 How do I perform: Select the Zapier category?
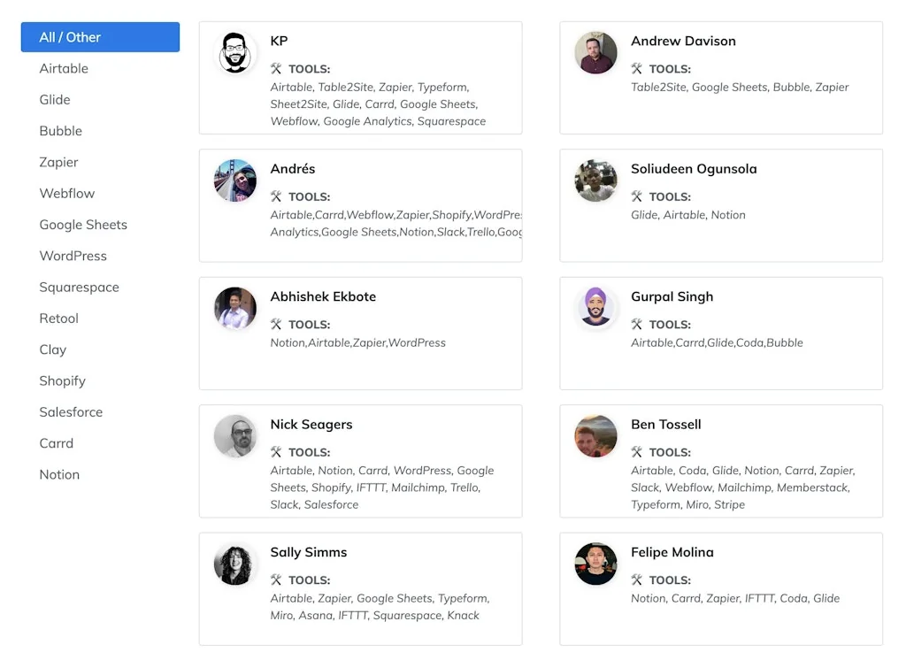click(58, 162)
